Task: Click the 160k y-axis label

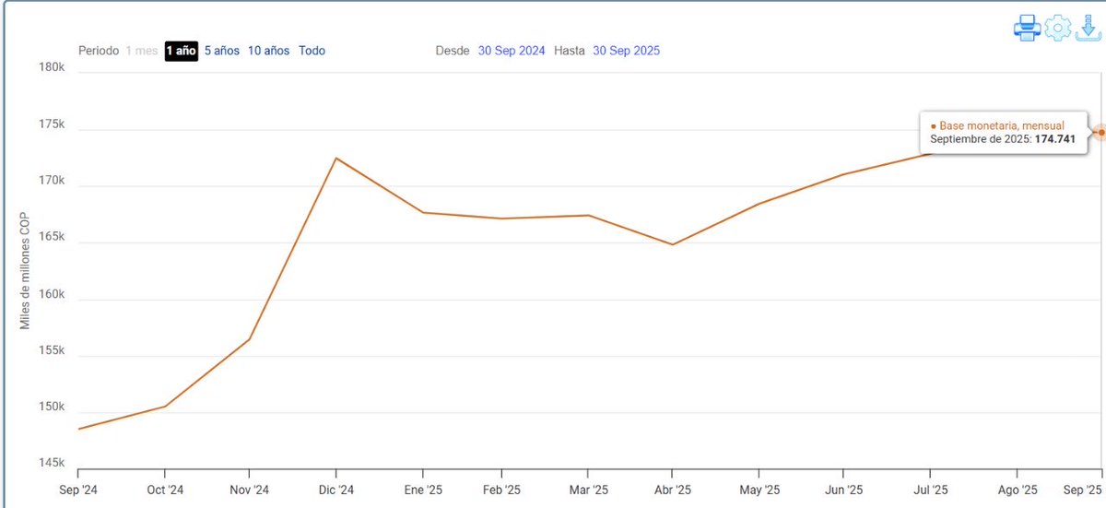Action: [51, 294]
